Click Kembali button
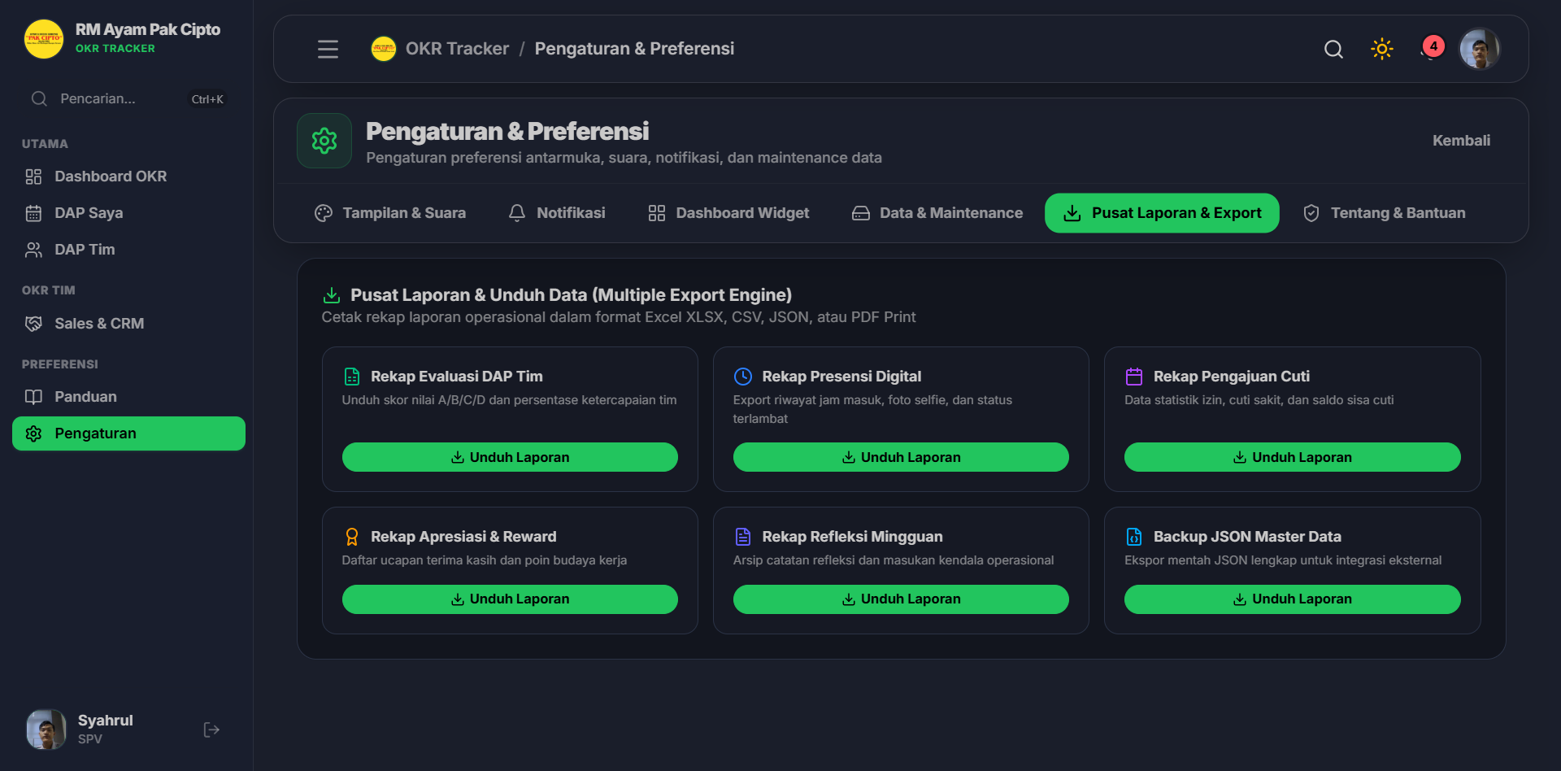 [1461, 141]
